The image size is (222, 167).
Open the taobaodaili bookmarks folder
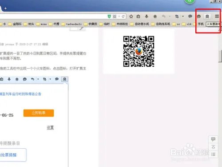[x=71, y=24]
